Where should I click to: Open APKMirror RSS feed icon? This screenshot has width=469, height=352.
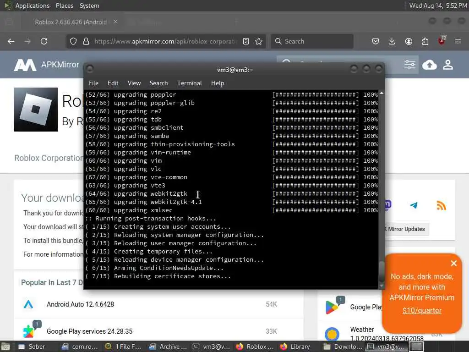click(x=441, y=205)
